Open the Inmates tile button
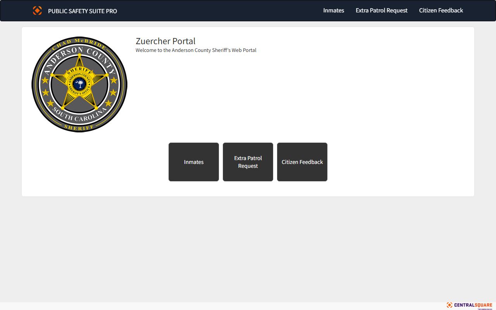The width and height of the screenshot is (496, 310). [x=194, y=162]
